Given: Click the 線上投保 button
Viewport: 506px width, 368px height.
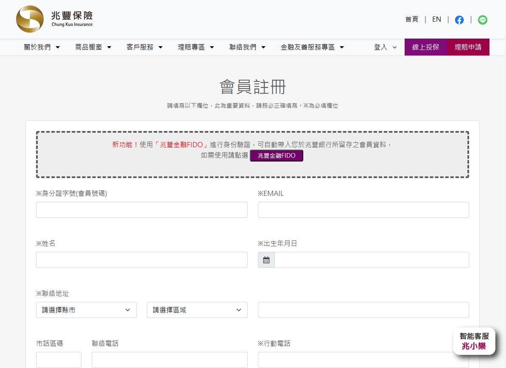Looking at the screenshot, I should (x=426, y=47).
